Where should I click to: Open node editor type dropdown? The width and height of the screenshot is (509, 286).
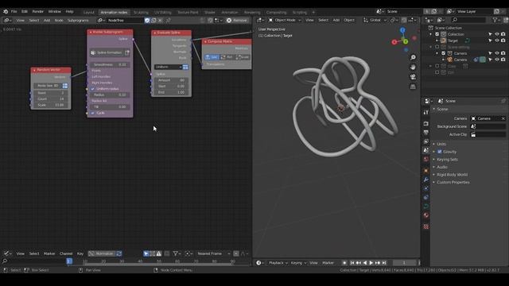tap(7, 21)
